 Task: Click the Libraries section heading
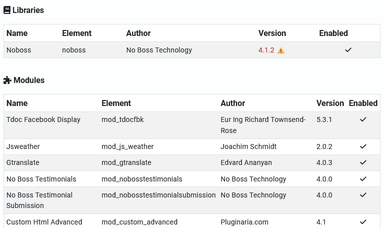(x=28, y=10)
